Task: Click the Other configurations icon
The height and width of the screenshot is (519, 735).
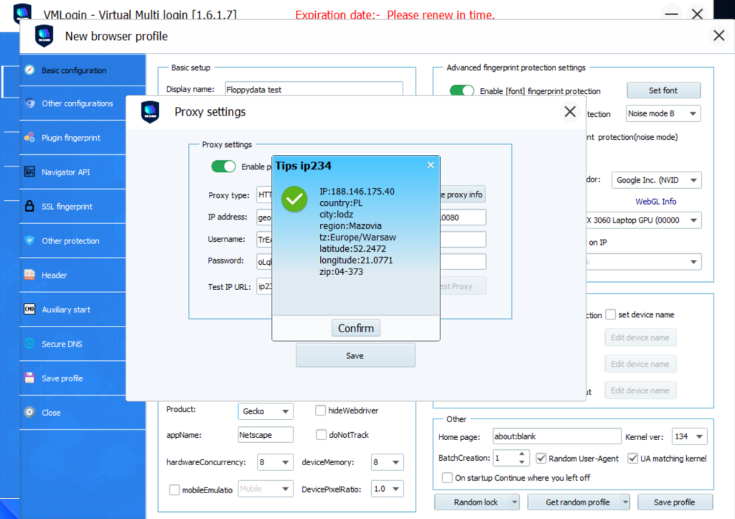Action: 29,103
